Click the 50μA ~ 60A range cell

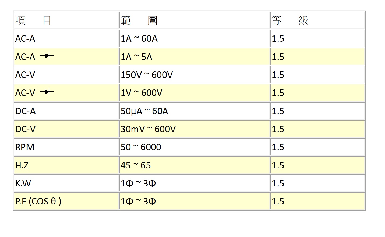[144, 111]
